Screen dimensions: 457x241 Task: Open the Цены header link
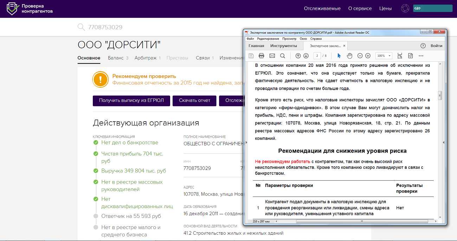385,8
